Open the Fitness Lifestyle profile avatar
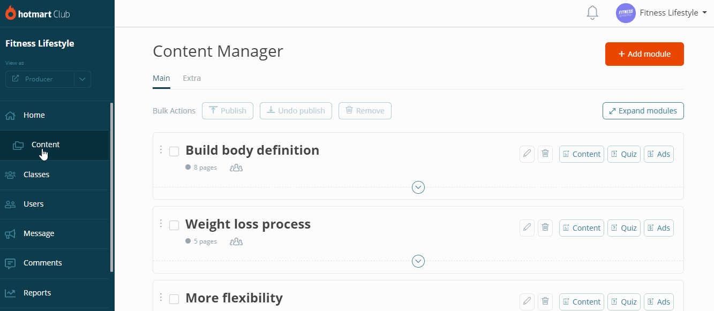Screen dimensions: 714x311 coord(626,13)
